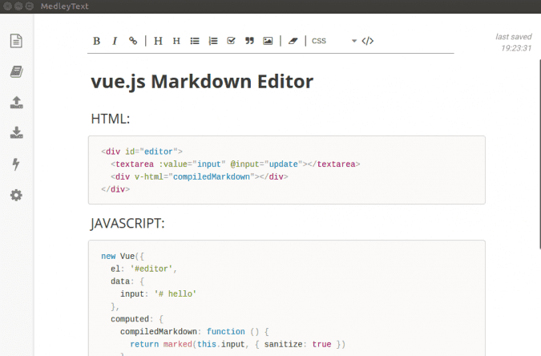Create a bulleted list
The width and height of the screenshot is (541, 356).
click(x=195, y=41)
